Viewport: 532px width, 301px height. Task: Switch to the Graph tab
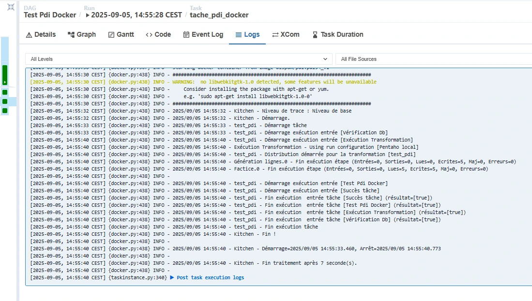[82, 34]
